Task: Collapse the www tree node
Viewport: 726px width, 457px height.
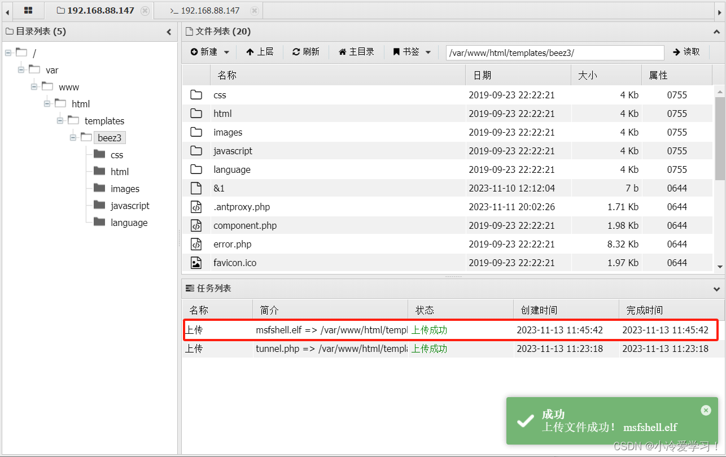Action: [x=34, y=86]
